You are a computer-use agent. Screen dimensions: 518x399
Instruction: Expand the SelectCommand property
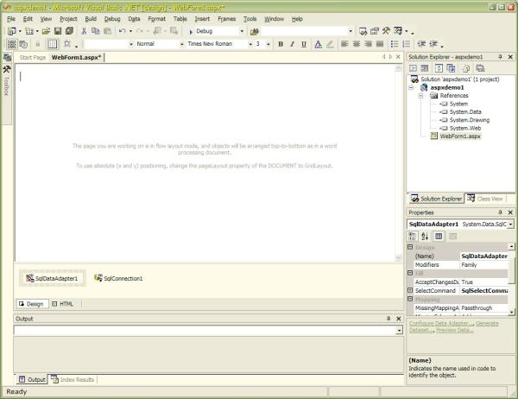410,290
